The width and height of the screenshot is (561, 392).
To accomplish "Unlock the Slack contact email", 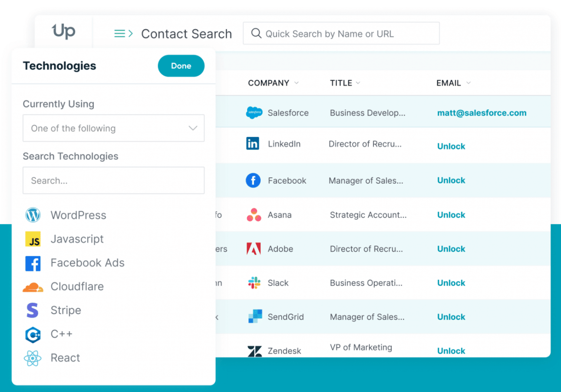I will (451, 283).
